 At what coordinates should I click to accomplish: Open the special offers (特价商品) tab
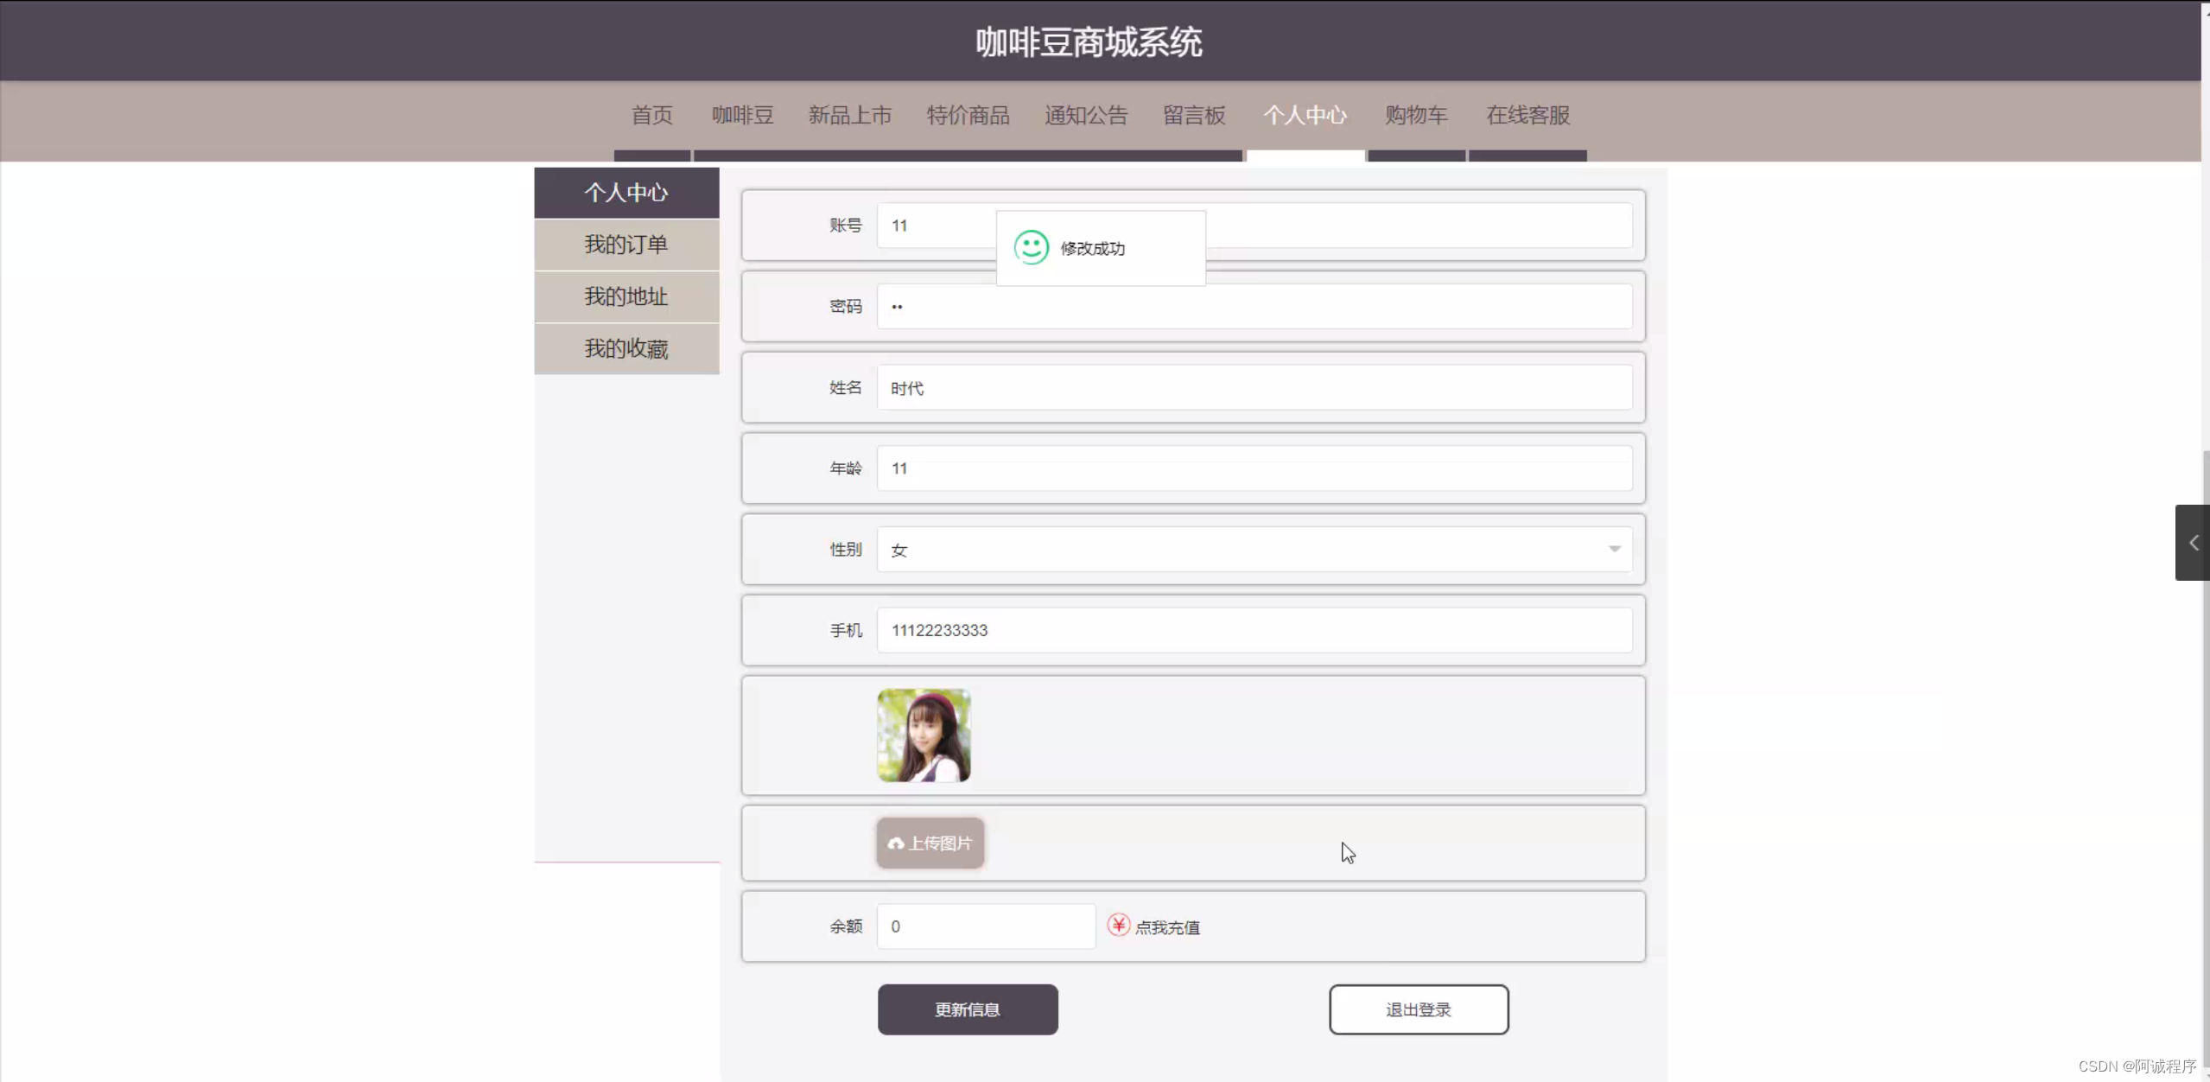(967, 115)
